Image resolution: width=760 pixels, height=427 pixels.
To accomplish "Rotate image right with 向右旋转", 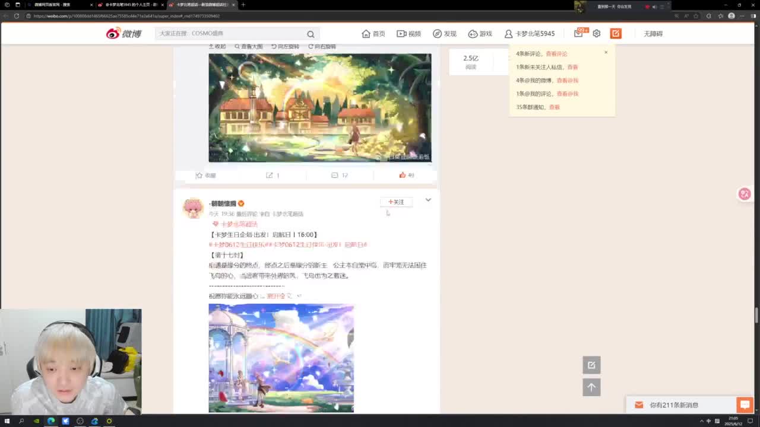I will coord(322,46).
